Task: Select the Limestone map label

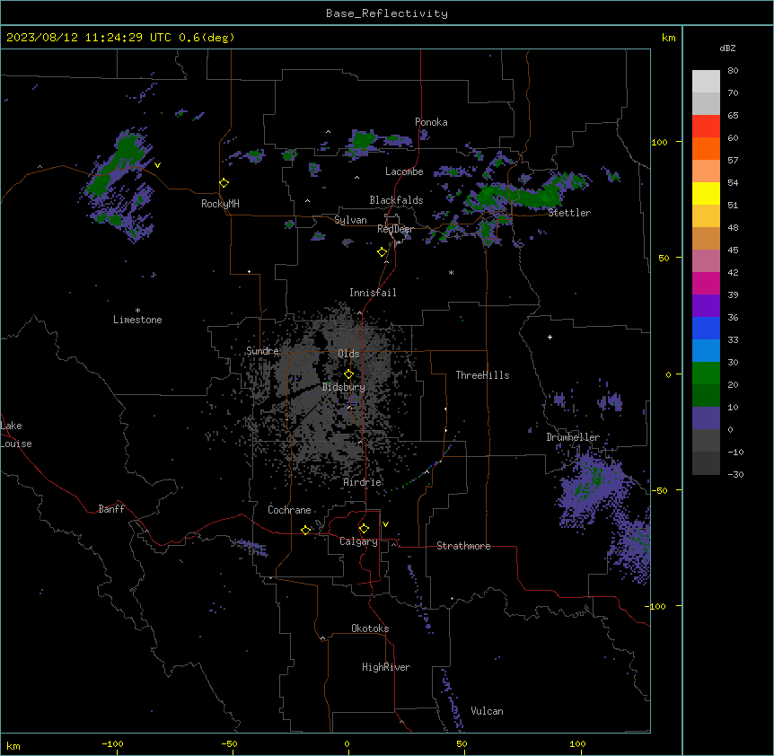Action: click(x=137, y=320)
